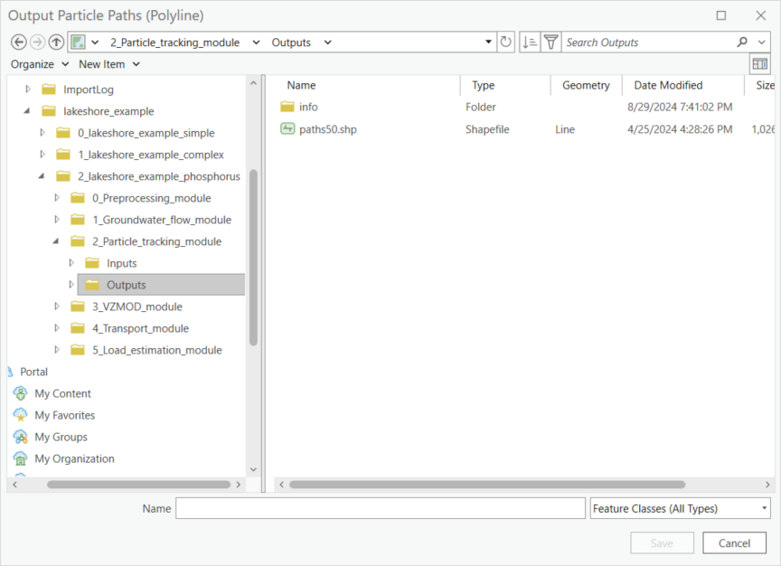
Task: Click 2_Particle_tracking_module in breadcrumb
Action: point(174,42)
